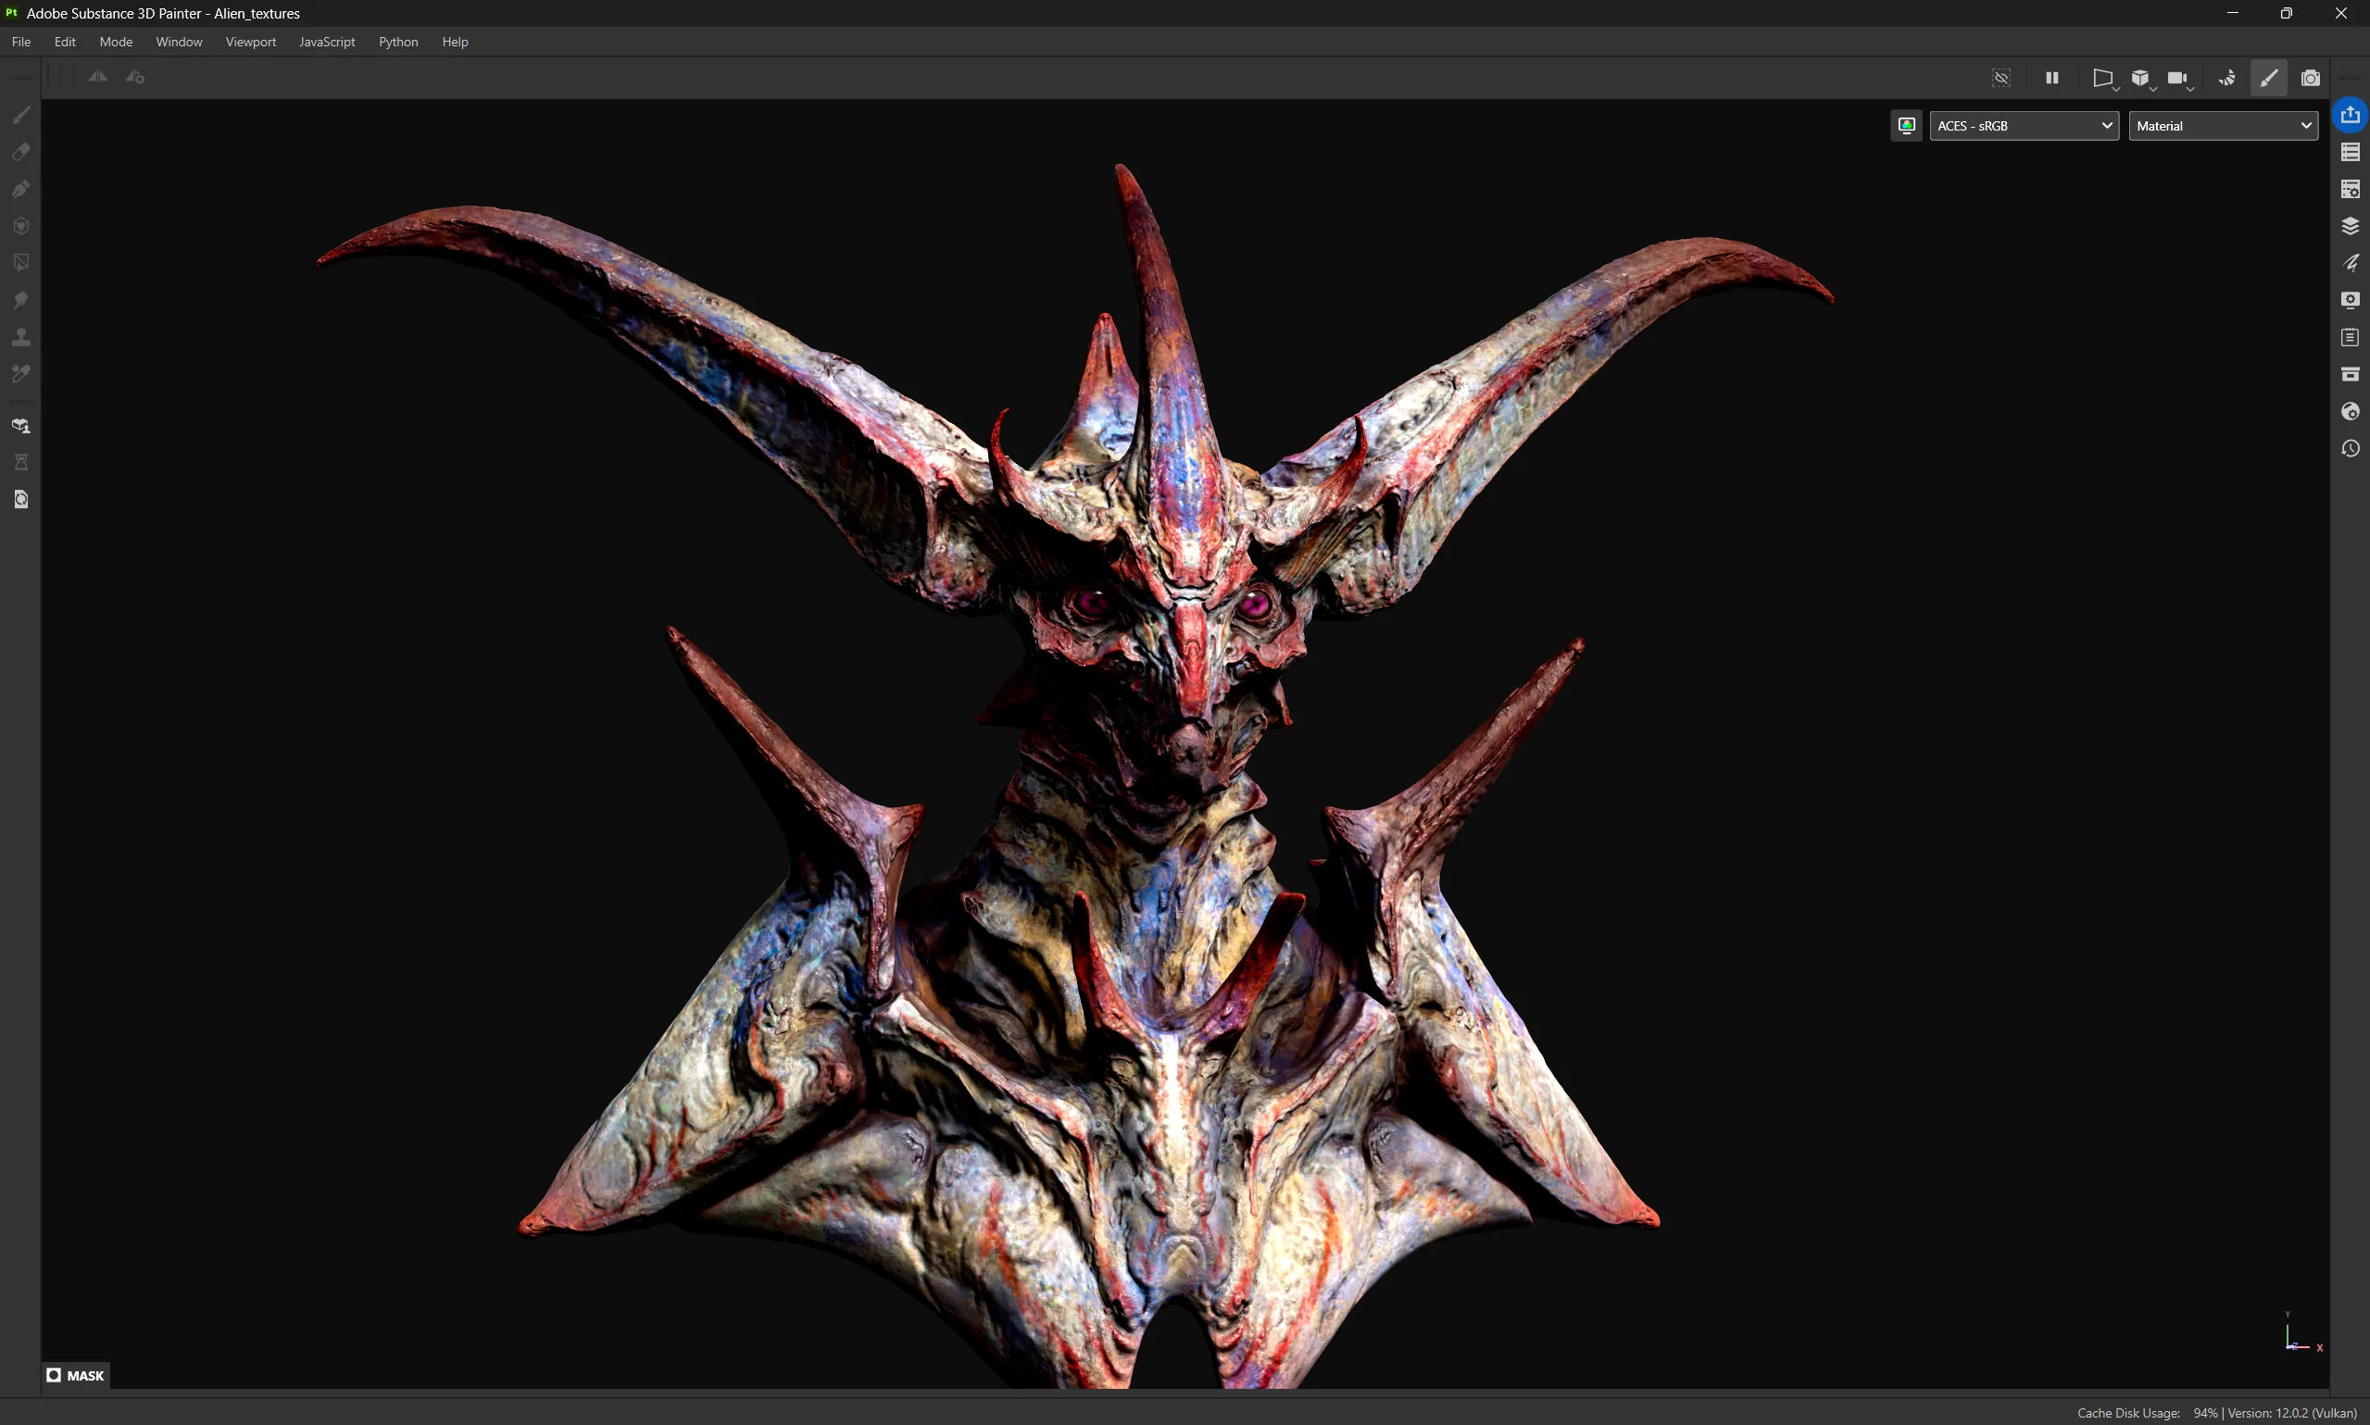Click the camera rotation icon
2370x1425 pixels.
click(x=2228, y=78)
